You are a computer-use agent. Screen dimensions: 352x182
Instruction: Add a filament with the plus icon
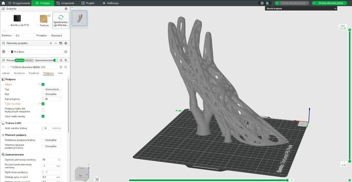pyautogui.click(x=51, y=43)
